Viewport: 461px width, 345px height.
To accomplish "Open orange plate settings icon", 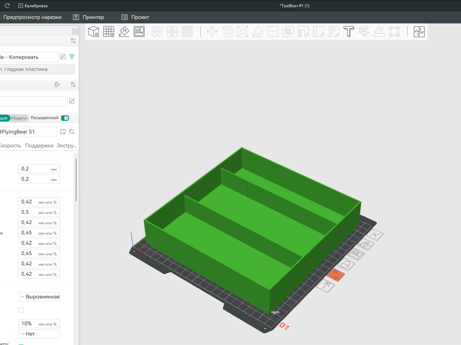I will 336,275.
